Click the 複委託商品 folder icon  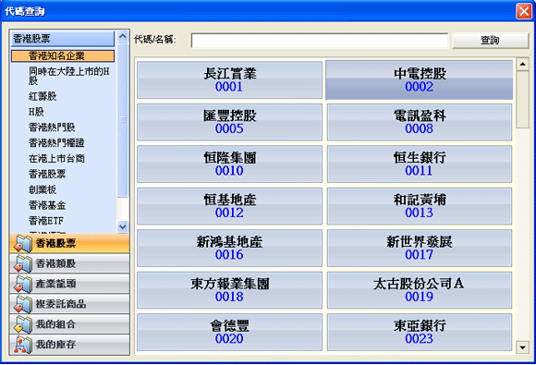23,304
